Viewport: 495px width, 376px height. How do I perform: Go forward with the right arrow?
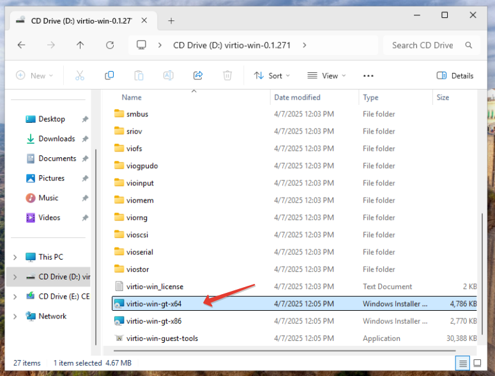pos(51,45)
